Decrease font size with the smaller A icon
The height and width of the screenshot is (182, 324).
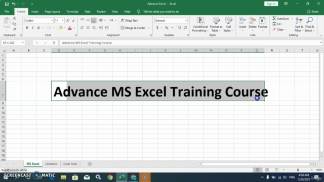point(73,20)
